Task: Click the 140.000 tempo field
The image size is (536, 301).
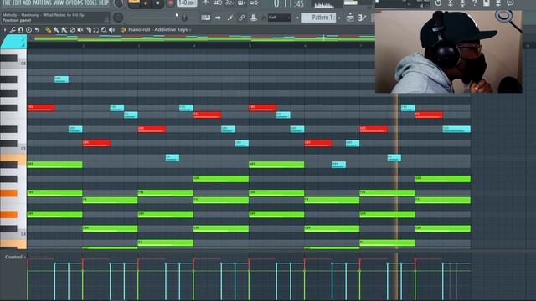Action: pos(187,3)
